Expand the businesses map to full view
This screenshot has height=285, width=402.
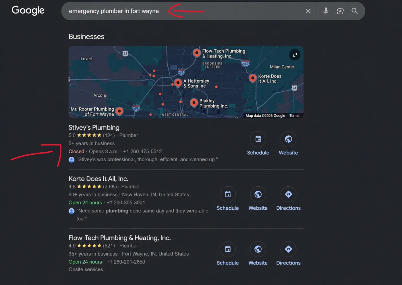pos(295,55)
